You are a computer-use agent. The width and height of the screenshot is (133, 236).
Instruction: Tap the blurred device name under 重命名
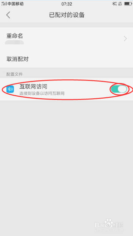click(14, 42)
